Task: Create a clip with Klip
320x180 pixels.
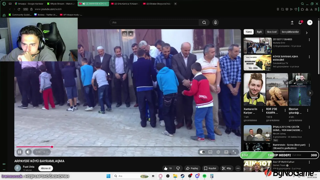Action: pyautogui.click(x=226, y=168)
